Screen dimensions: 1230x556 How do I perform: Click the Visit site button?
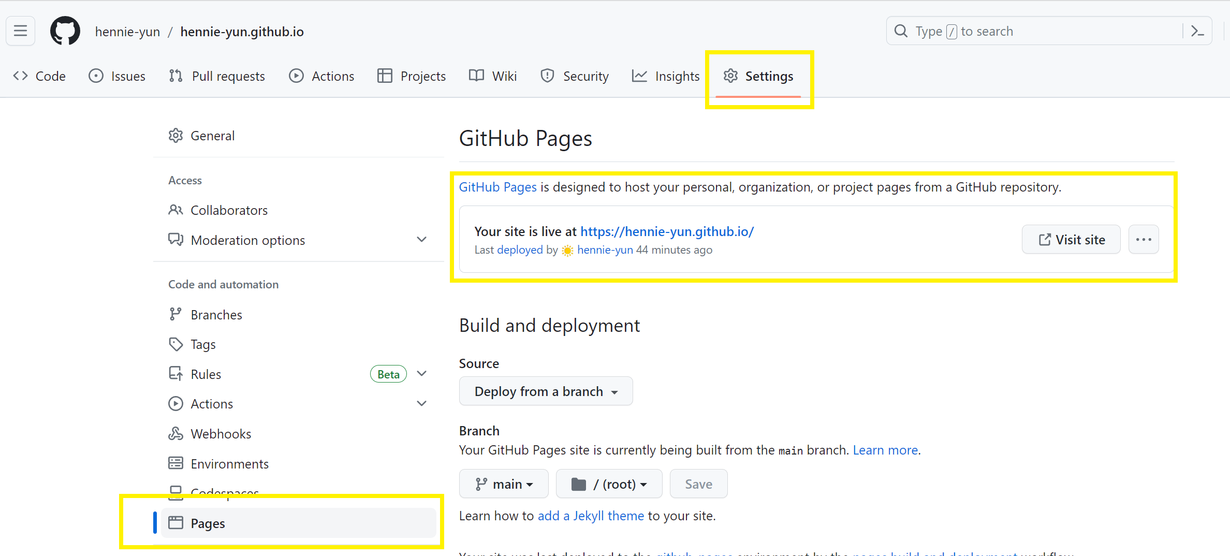pos(1072,240)
